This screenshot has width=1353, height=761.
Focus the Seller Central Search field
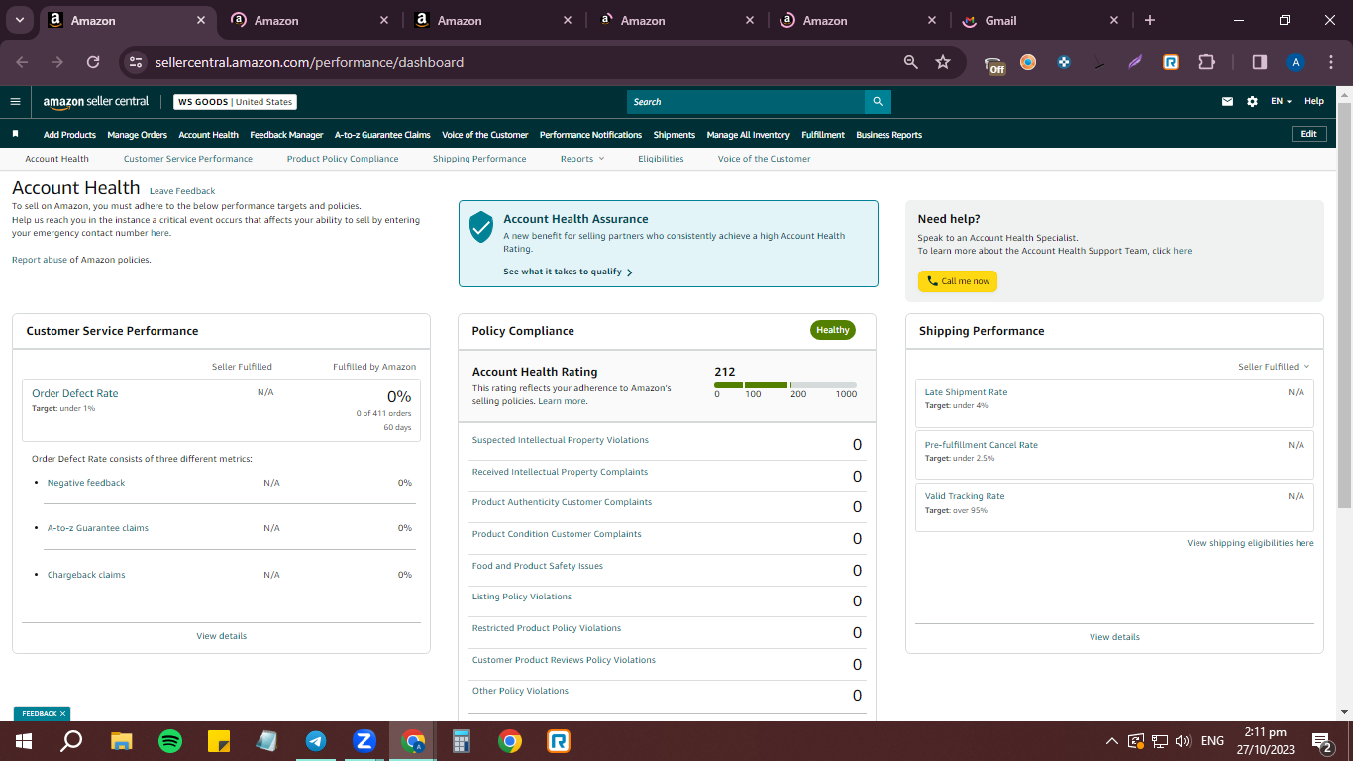[x=746, y=102]
